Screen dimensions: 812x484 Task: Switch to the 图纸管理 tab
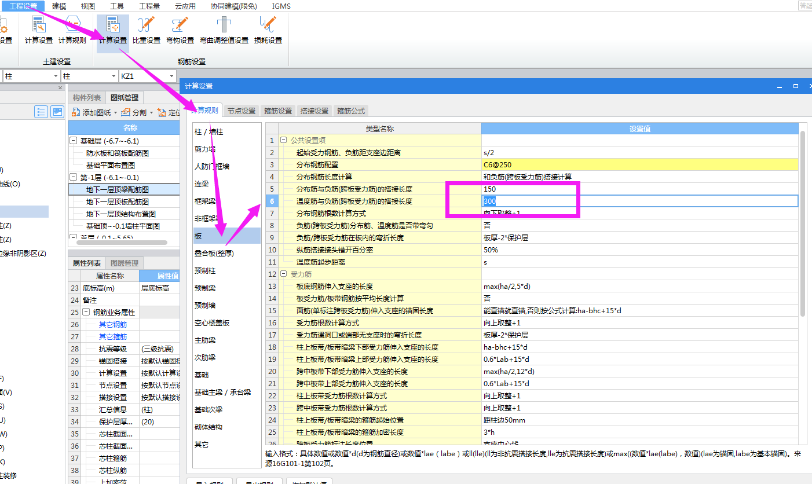[x=125, y=98]
